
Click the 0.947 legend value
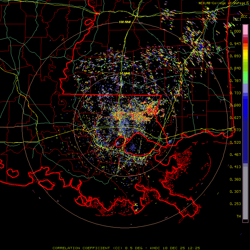(235, 44)
